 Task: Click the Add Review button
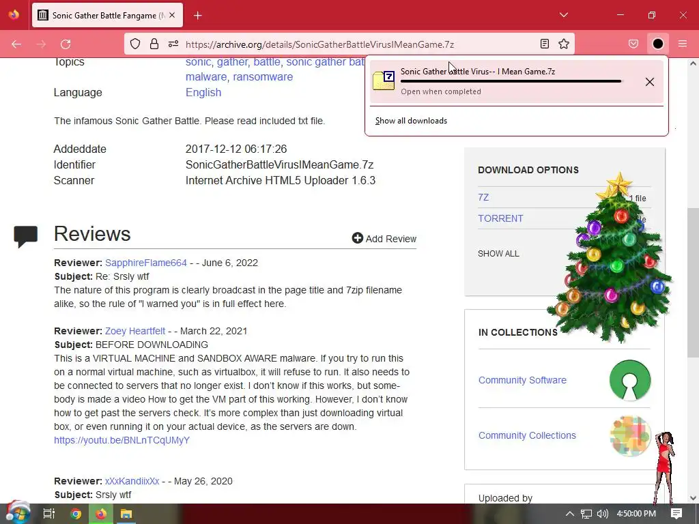click(x=384, y=238)
